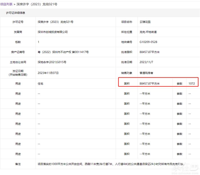This screenshot has height=175, width=200.
Task: Click the location value 龙岗.坪地街道
Action: pos(148,32)
